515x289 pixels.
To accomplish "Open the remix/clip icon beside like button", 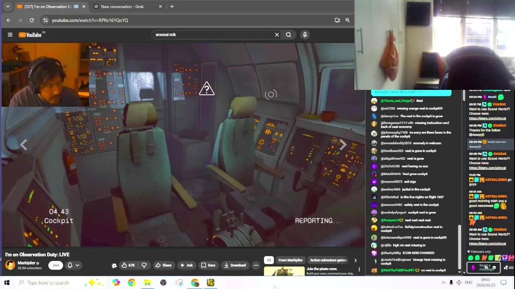I will tap(114, 265).
